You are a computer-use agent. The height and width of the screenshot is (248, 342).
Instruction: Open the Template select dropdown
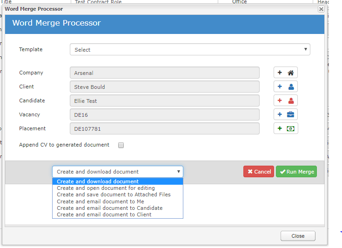point(190,50)
